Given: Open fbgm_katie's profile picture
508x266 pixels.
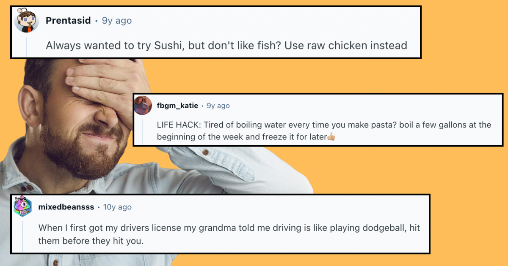Looking at the screenshot, I should point(143,105).
